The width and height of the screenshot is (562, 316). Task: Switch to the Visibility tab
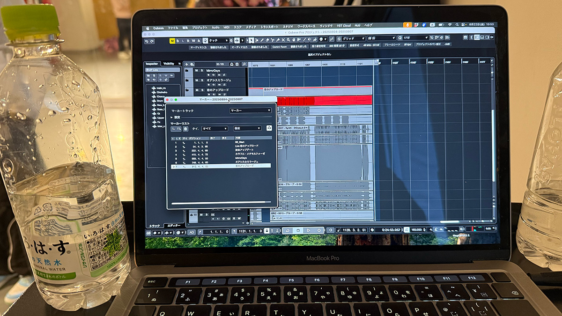coord(168,64)
